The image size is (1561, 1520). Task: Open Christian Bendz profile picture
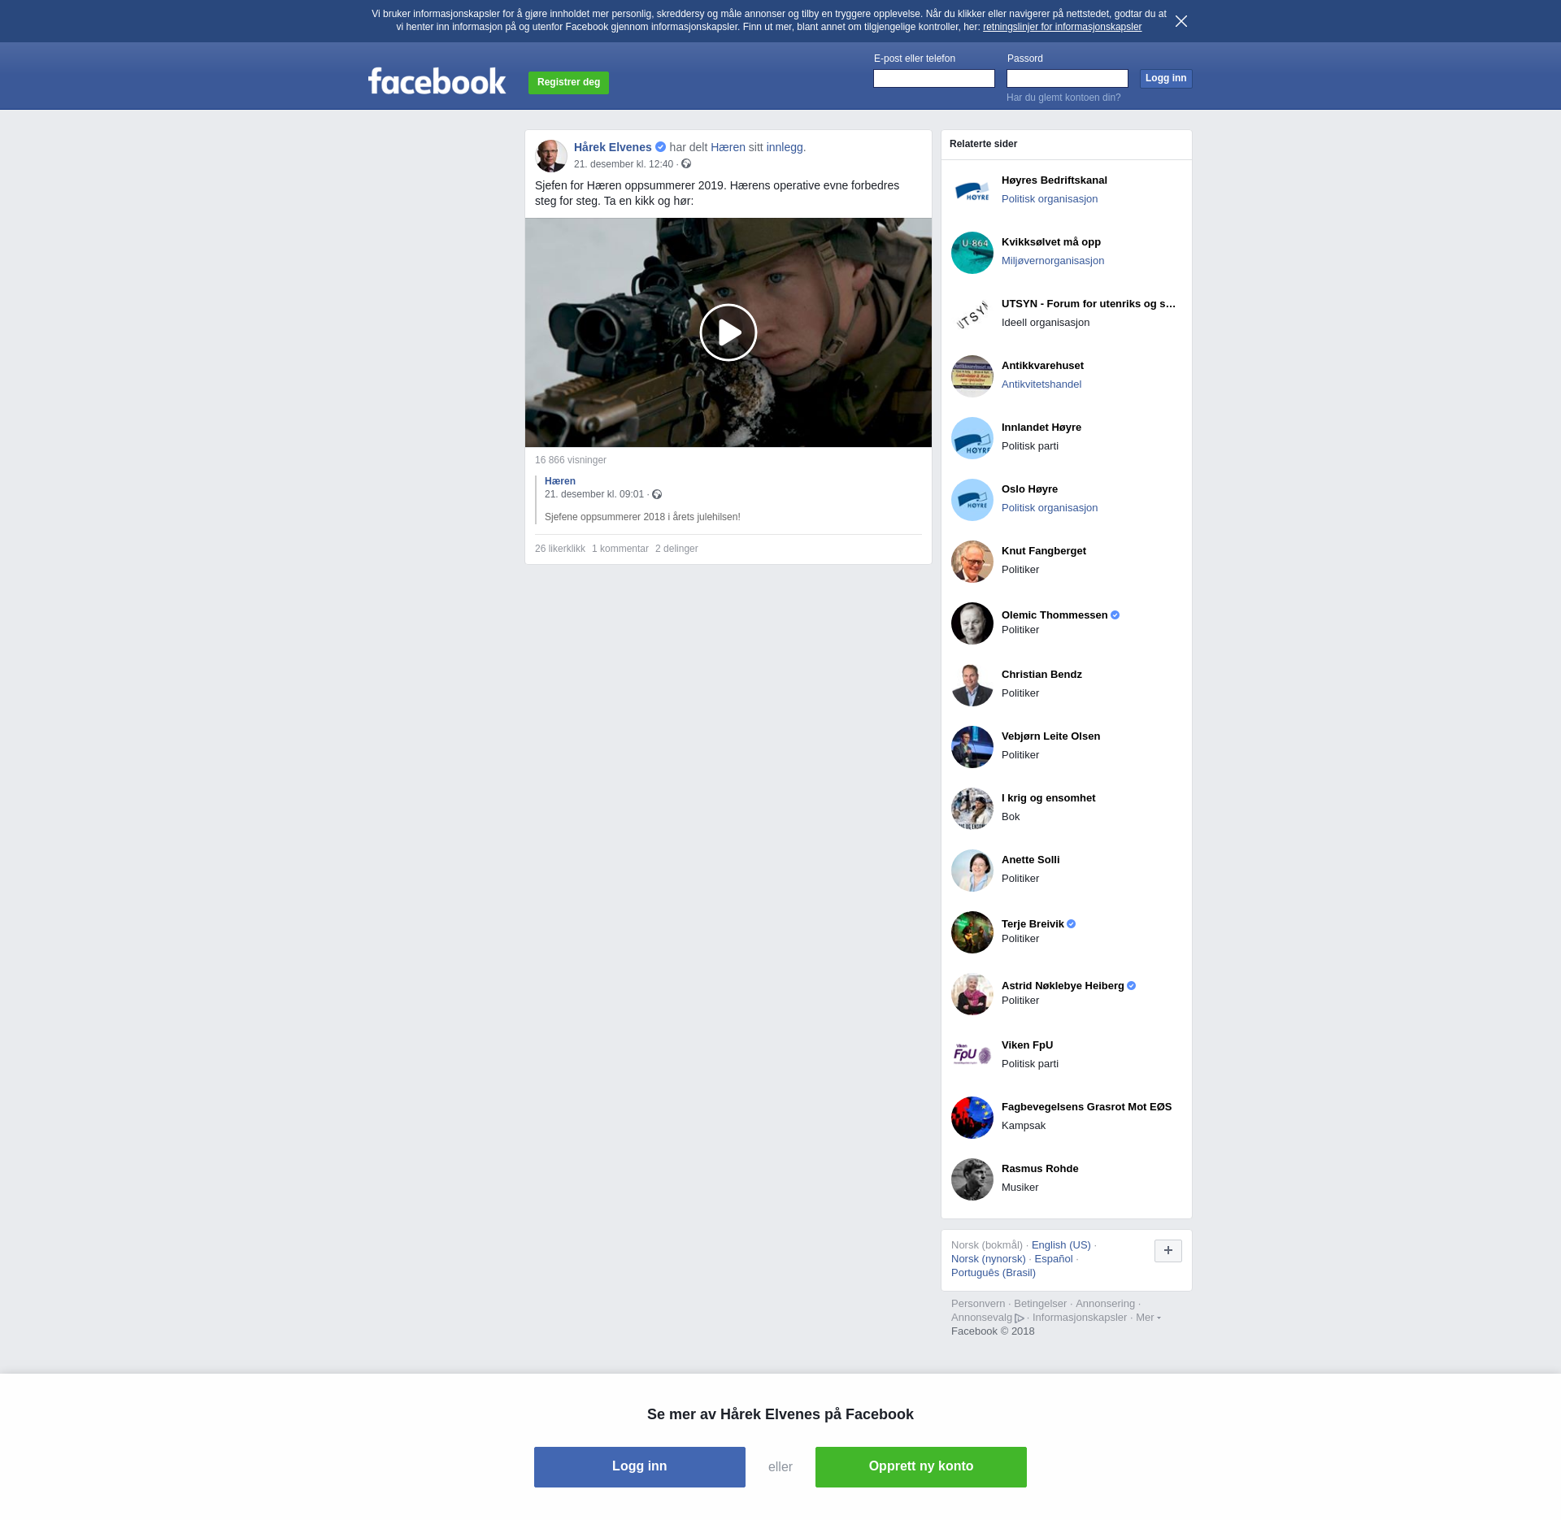[x=972, y=685]
